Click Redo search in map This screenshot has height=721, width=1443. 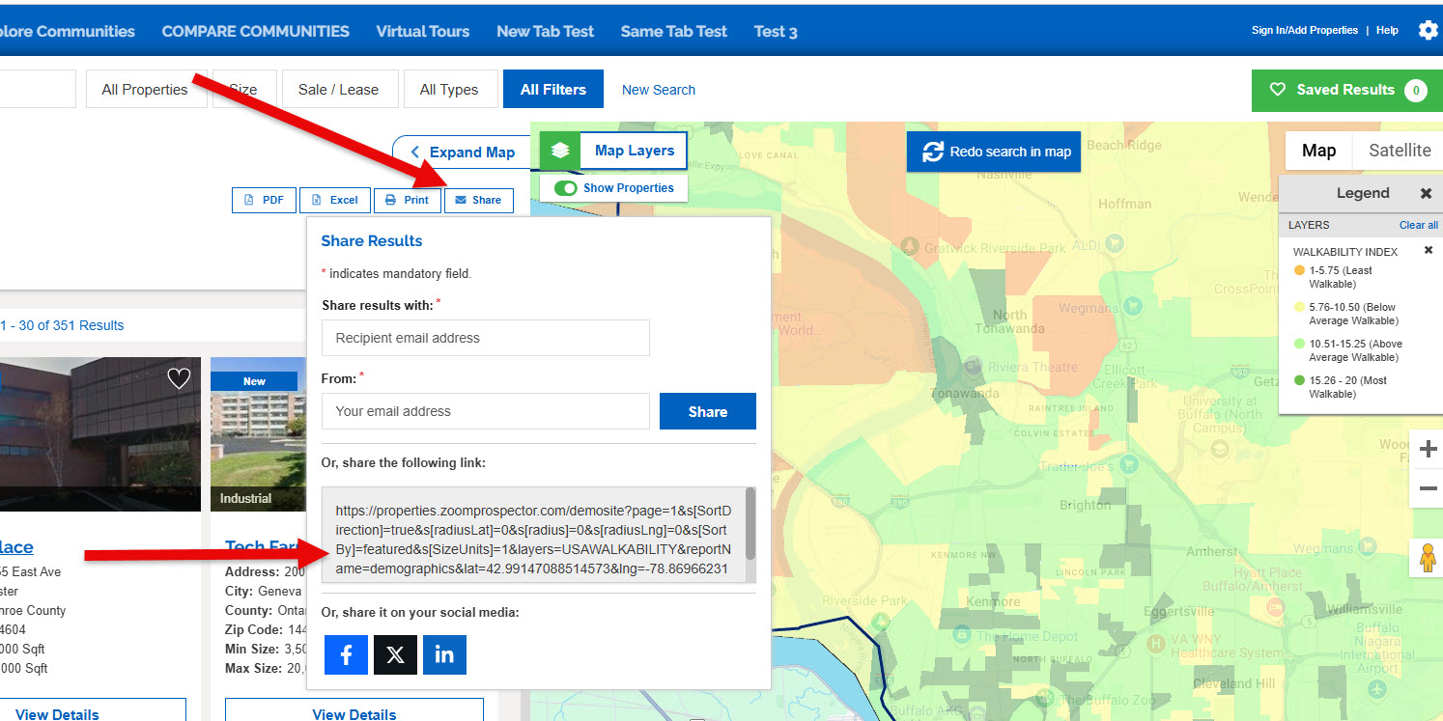tap(994, 152)
